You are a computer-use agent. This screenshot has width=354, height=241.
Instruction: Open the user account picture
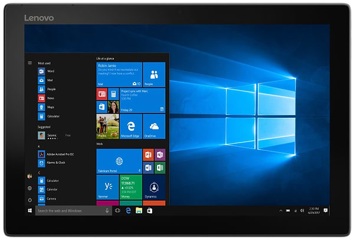coord(29,176)
